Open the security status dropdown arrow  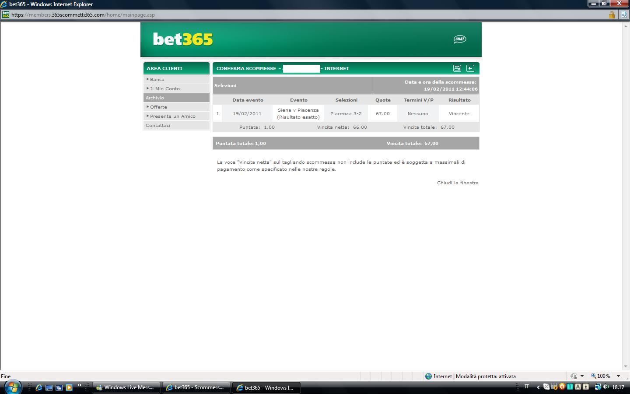click(x=582, y=376)
